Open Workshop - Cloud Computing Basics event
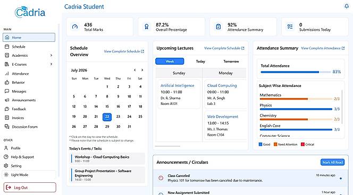This screenshot has width=353, height=195. point(107,158)
